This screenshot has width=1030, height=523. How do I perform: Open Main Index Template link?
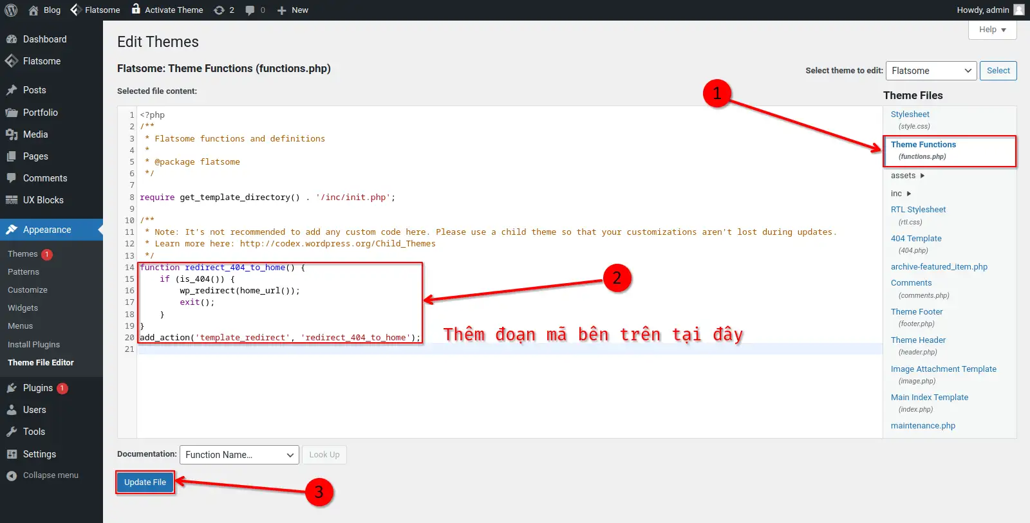click(930, 398)
